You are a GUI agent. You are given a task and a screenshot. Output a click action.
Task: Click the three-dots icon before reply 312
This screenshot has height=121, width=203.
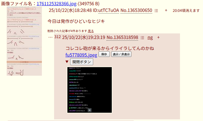tap(50, 37)
